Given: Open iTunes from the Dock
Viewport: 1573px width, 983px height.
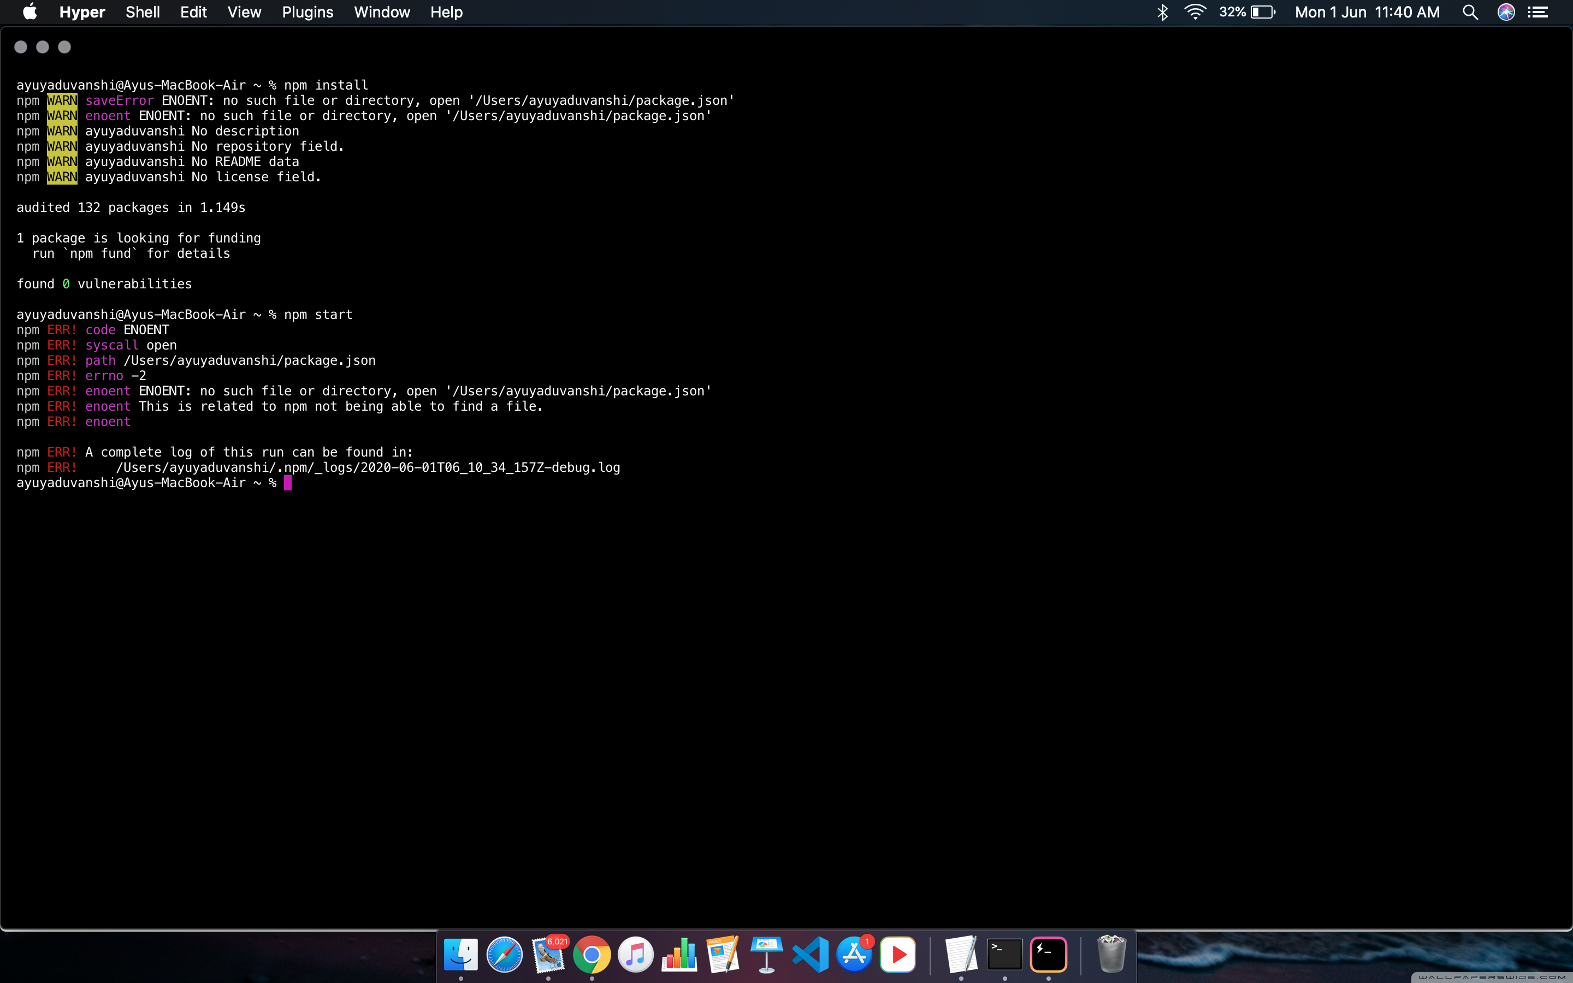Looking at the screenshot, I should [x=636, y=955].
